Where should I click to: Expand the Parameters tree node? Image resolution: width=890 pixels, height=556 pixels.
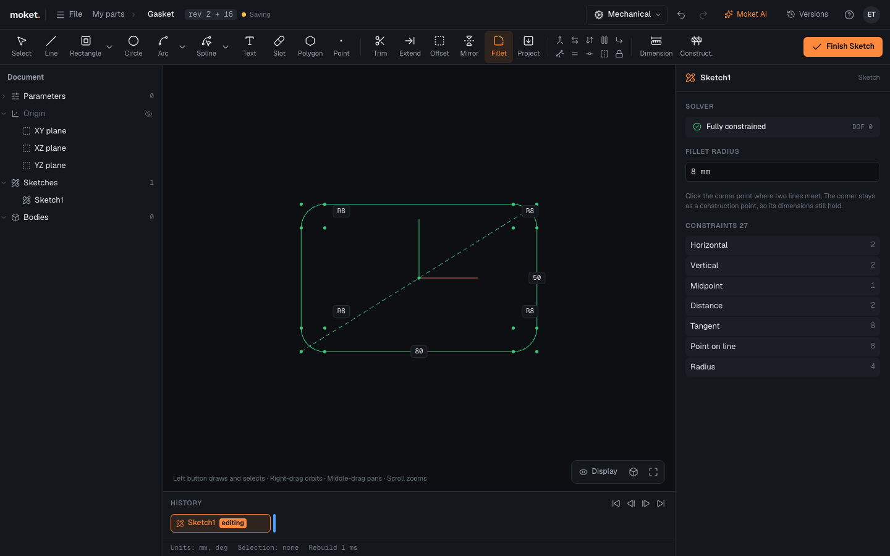pyautogui.click(x=4, y=96)
